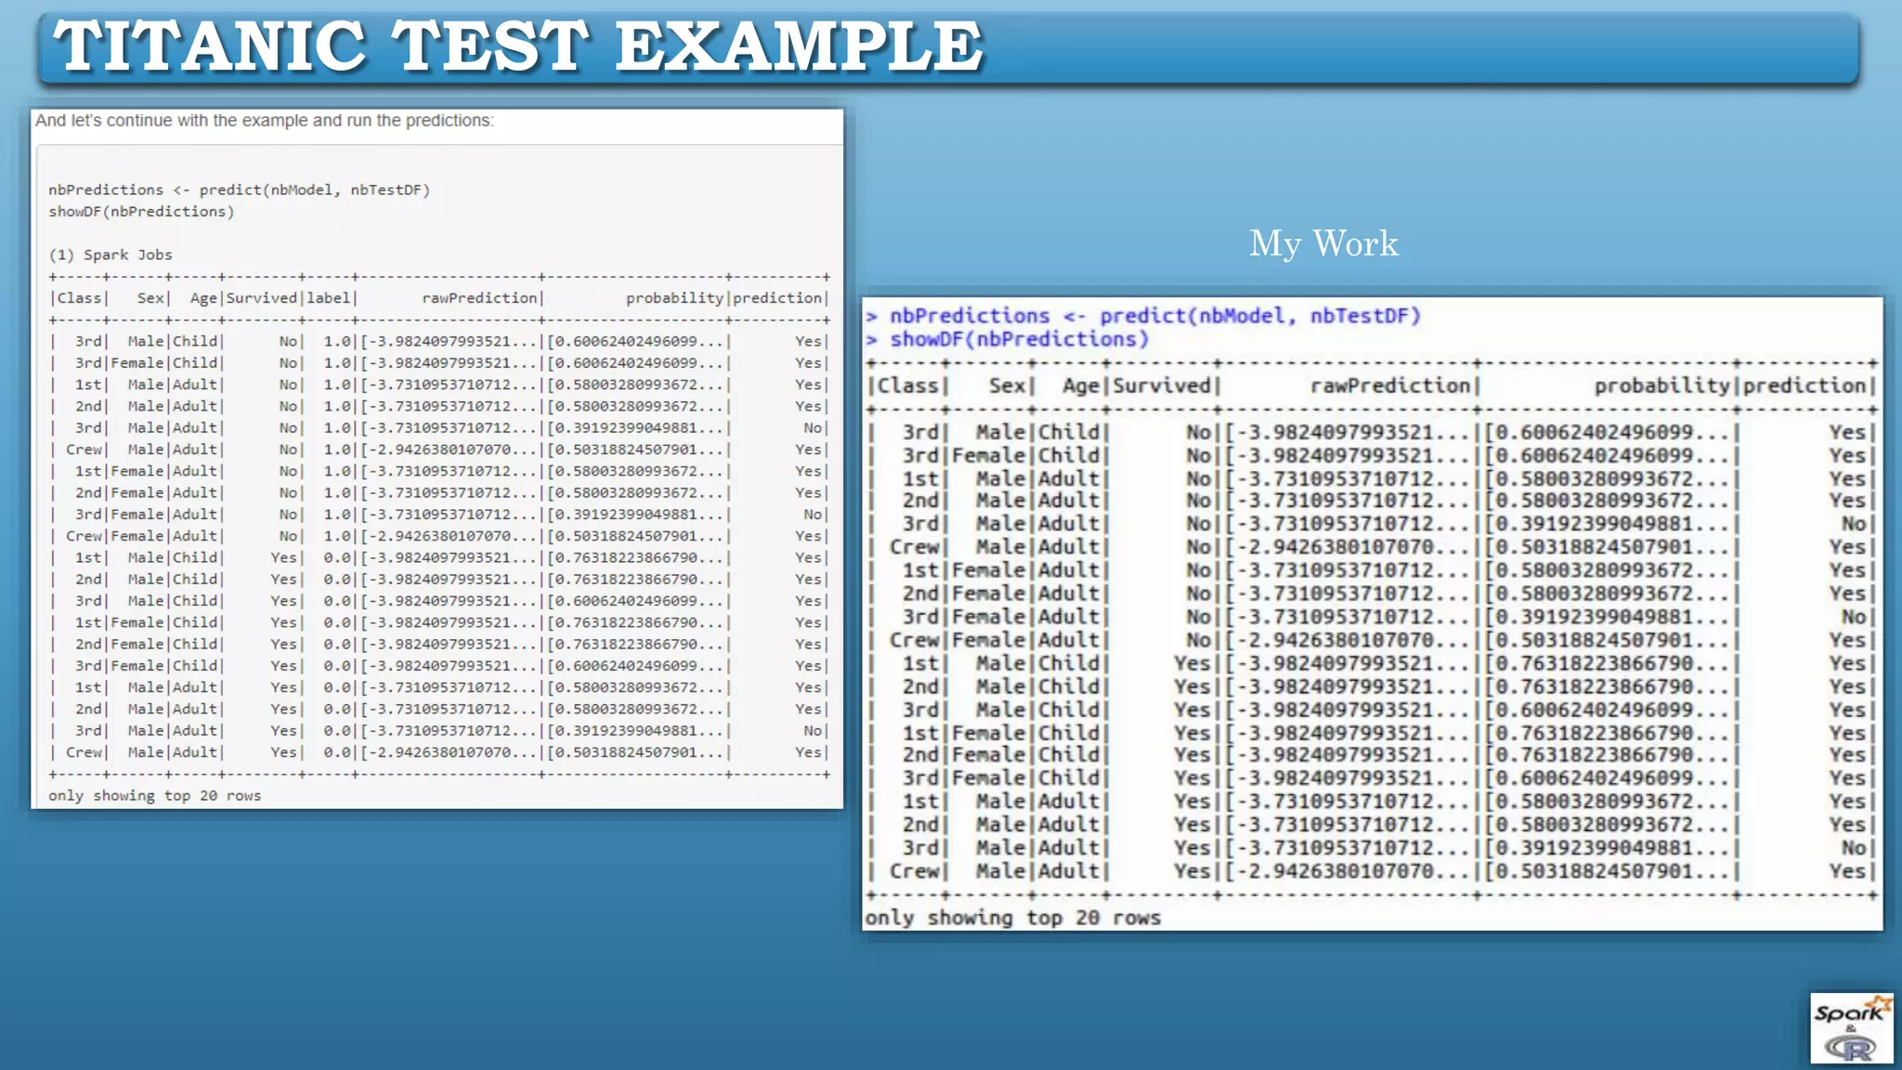Click the 'My Work' heading
Viewport: 1902px width, 1070px height.
click(x=1323, y=243)
